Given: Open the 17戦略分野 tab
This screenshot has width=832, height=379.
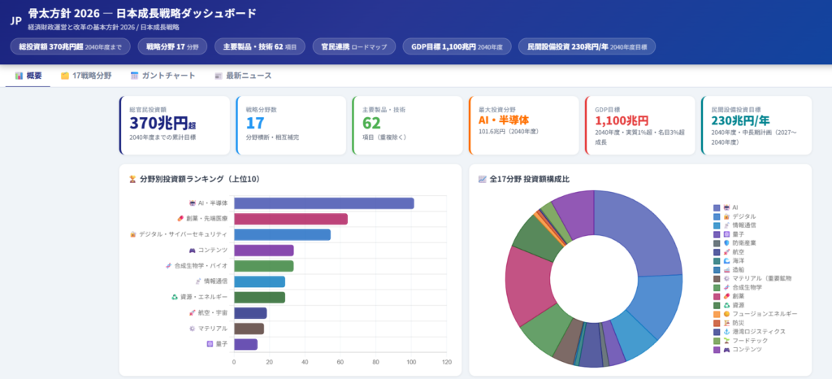Looking at the screenshot, I should pos(86,76).
